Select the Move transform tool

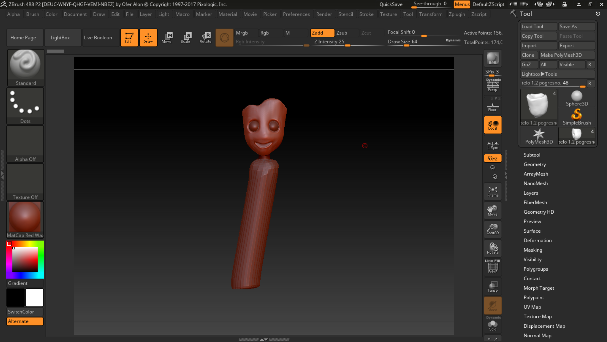coord(167,38)
